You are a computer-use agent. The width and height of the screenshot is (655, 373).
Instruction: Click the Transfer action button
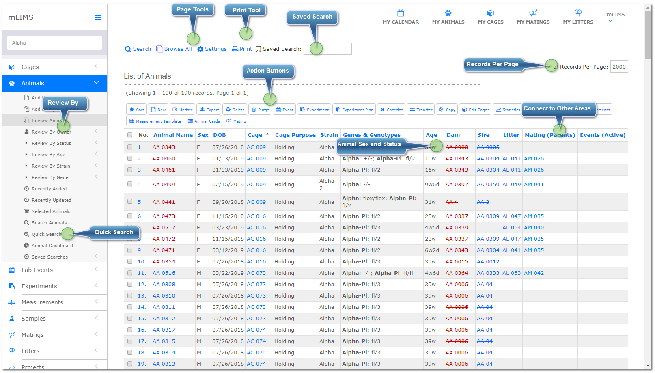coord(421,110)
